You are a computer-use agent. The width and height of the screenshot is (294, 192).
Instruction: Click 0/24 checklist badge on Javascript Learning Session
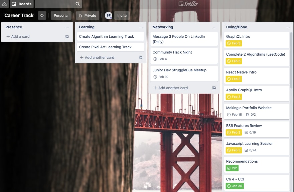[x=250, y=150]
